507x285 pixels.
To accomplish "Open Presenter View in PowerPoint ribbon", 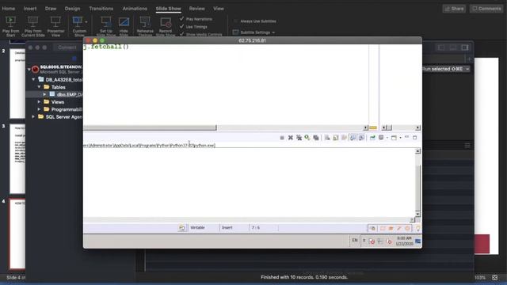I will [x=55, y=26].
